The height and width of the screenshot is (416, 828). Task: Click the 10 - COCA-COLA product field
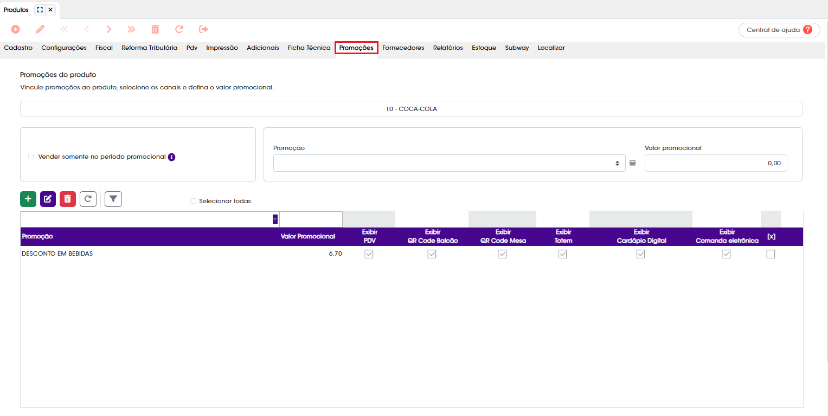click(411, 109)
